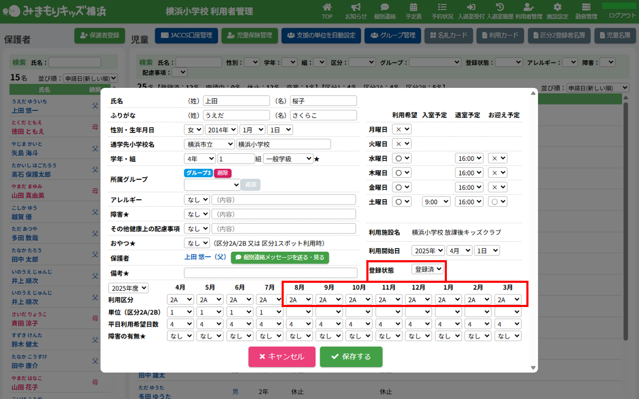639x399 pixels.
Task: Click the お知らせ megaphone icon
Action: click(x=356, y=7)
